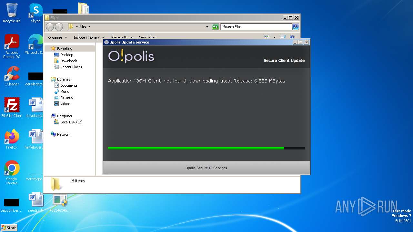This screenshot has width=413, height=232.
Task: Click the Start button on taskbar
Action: tap(9, 227)
